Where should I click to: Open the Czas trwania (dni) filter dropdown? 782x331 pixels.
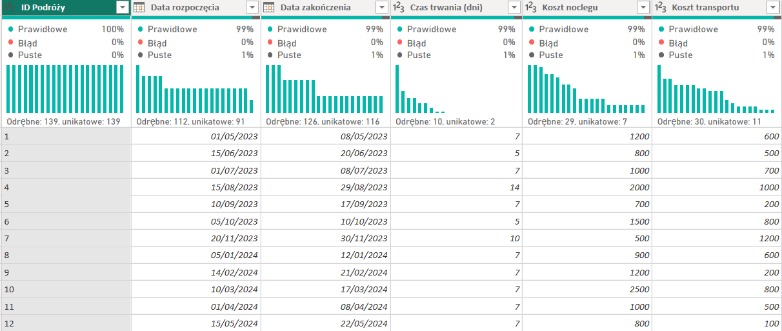(514, 8)
